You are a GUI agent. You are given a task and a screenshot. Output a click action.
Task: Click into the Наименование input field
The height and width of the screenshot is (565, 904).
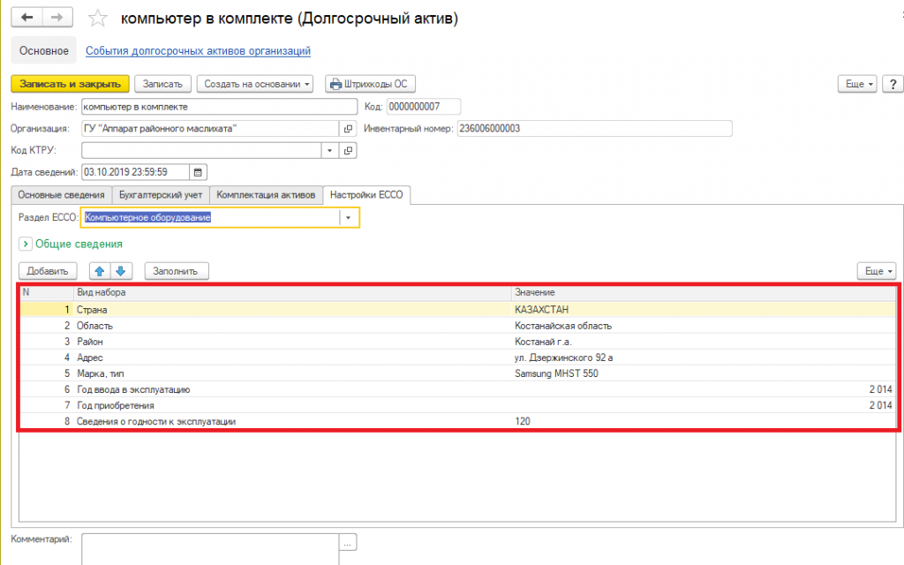click(218, 107)
